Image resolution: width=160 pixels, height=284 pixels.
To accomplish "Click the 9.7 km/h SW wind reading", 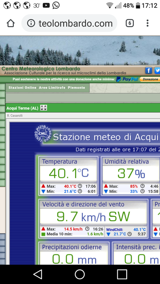I will [93, 217].
